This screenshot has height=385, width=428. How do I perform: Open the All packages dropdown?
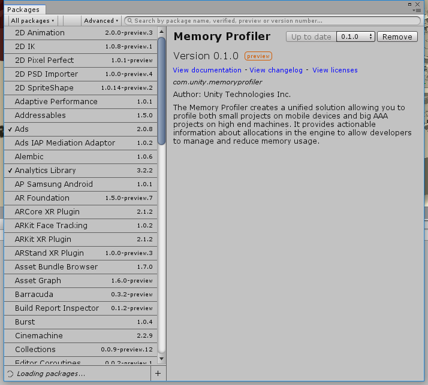[32, 21]
